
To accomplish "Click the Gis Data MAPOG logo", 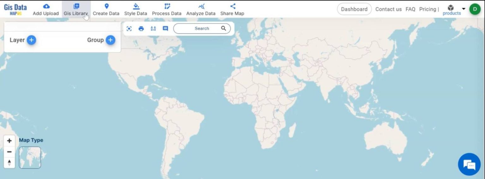I will (x=15, y=9).
